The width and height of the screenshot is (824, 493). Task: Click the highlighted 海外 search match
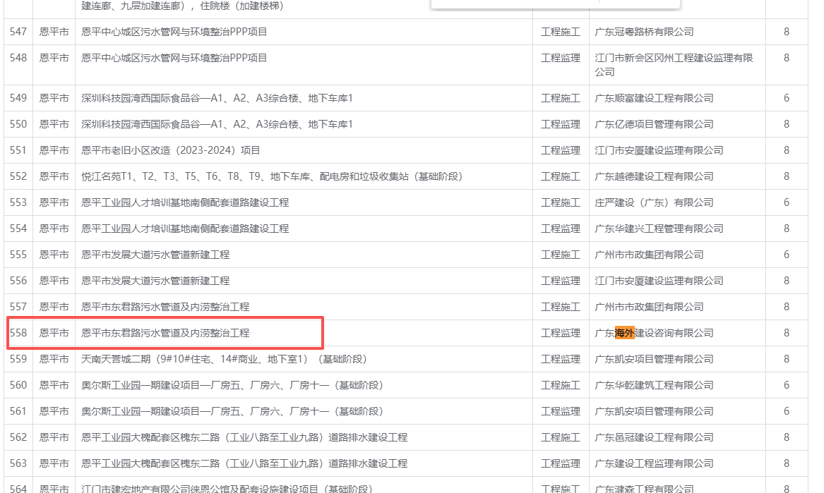click(625, 333)
